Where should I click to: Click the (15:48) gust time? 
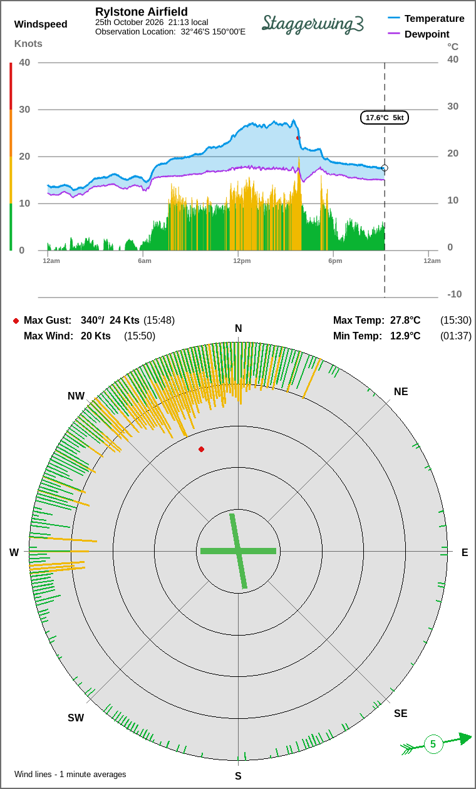(x=159, y=321)
